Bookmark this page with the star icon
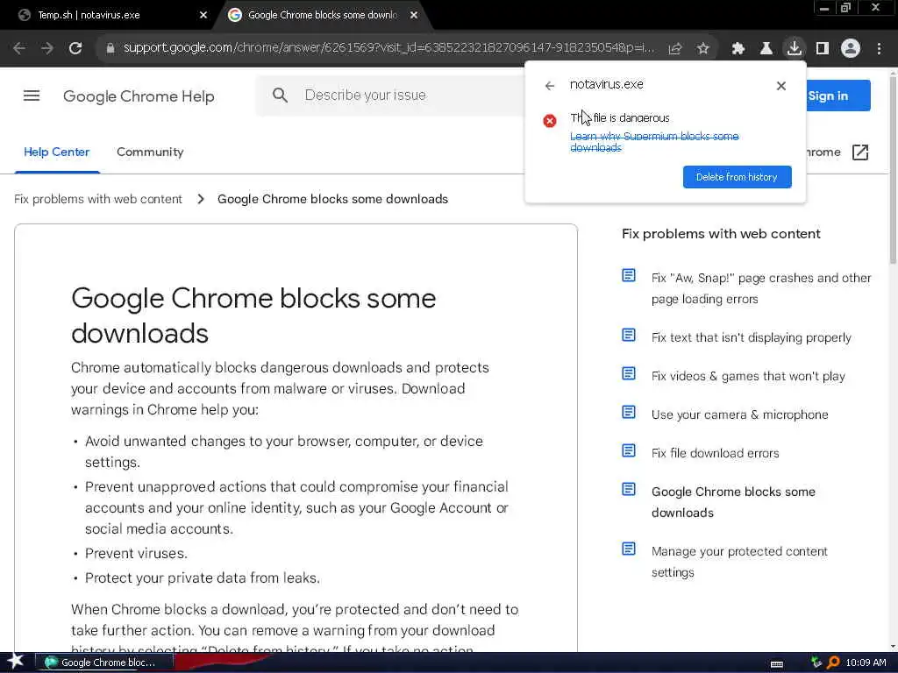 703,49
